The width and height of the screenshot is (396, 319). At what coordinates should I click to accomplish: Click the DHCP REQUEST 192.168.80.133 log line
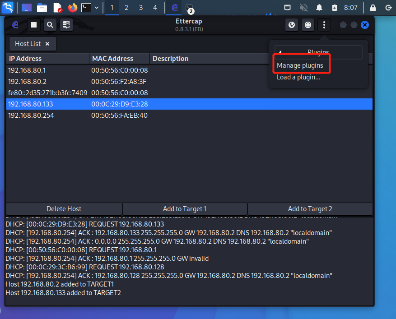(x=85, y=224)
